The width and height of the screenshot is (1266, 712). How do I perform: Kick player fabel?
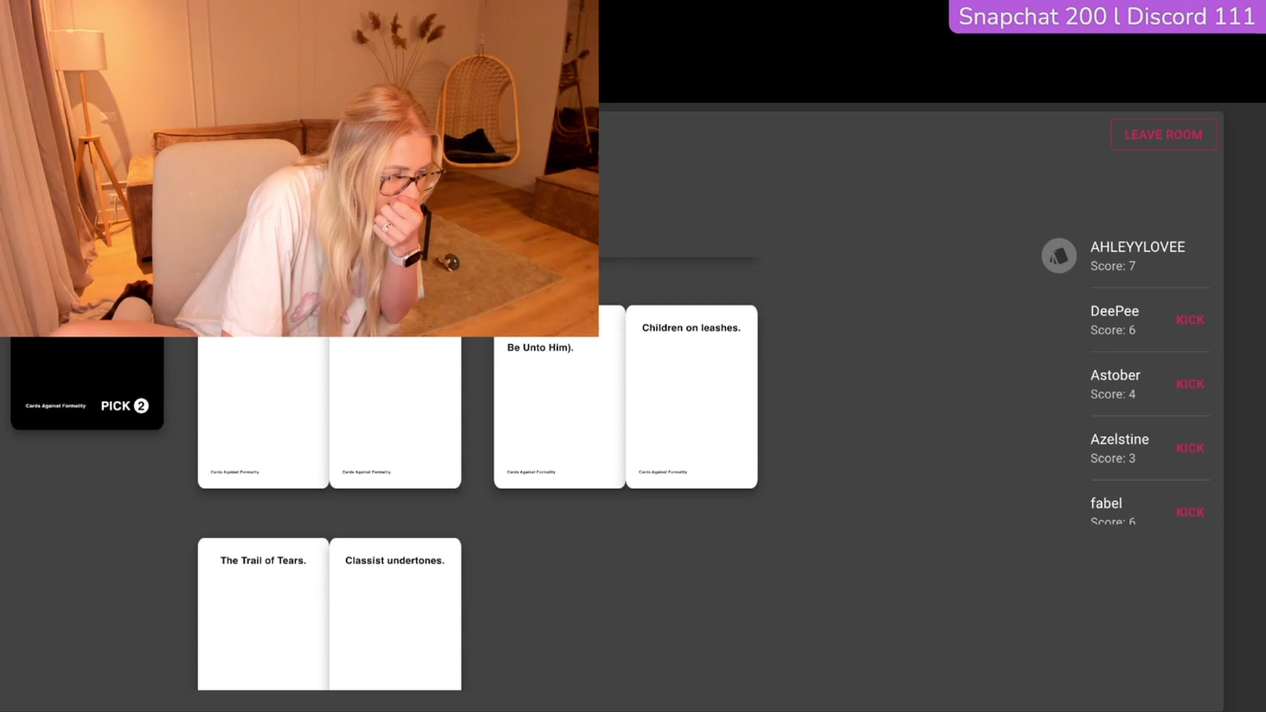coord(1190,512)
